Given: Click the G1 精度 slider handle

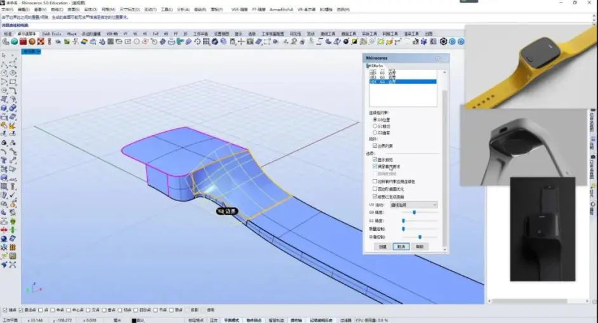Looking at the screenshot, I should [x=404, y=220].
